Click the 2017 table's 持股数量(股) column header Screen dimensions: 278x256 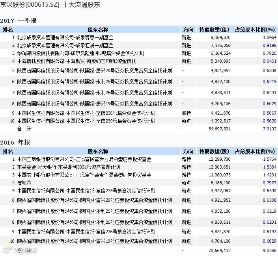(214, 30)
